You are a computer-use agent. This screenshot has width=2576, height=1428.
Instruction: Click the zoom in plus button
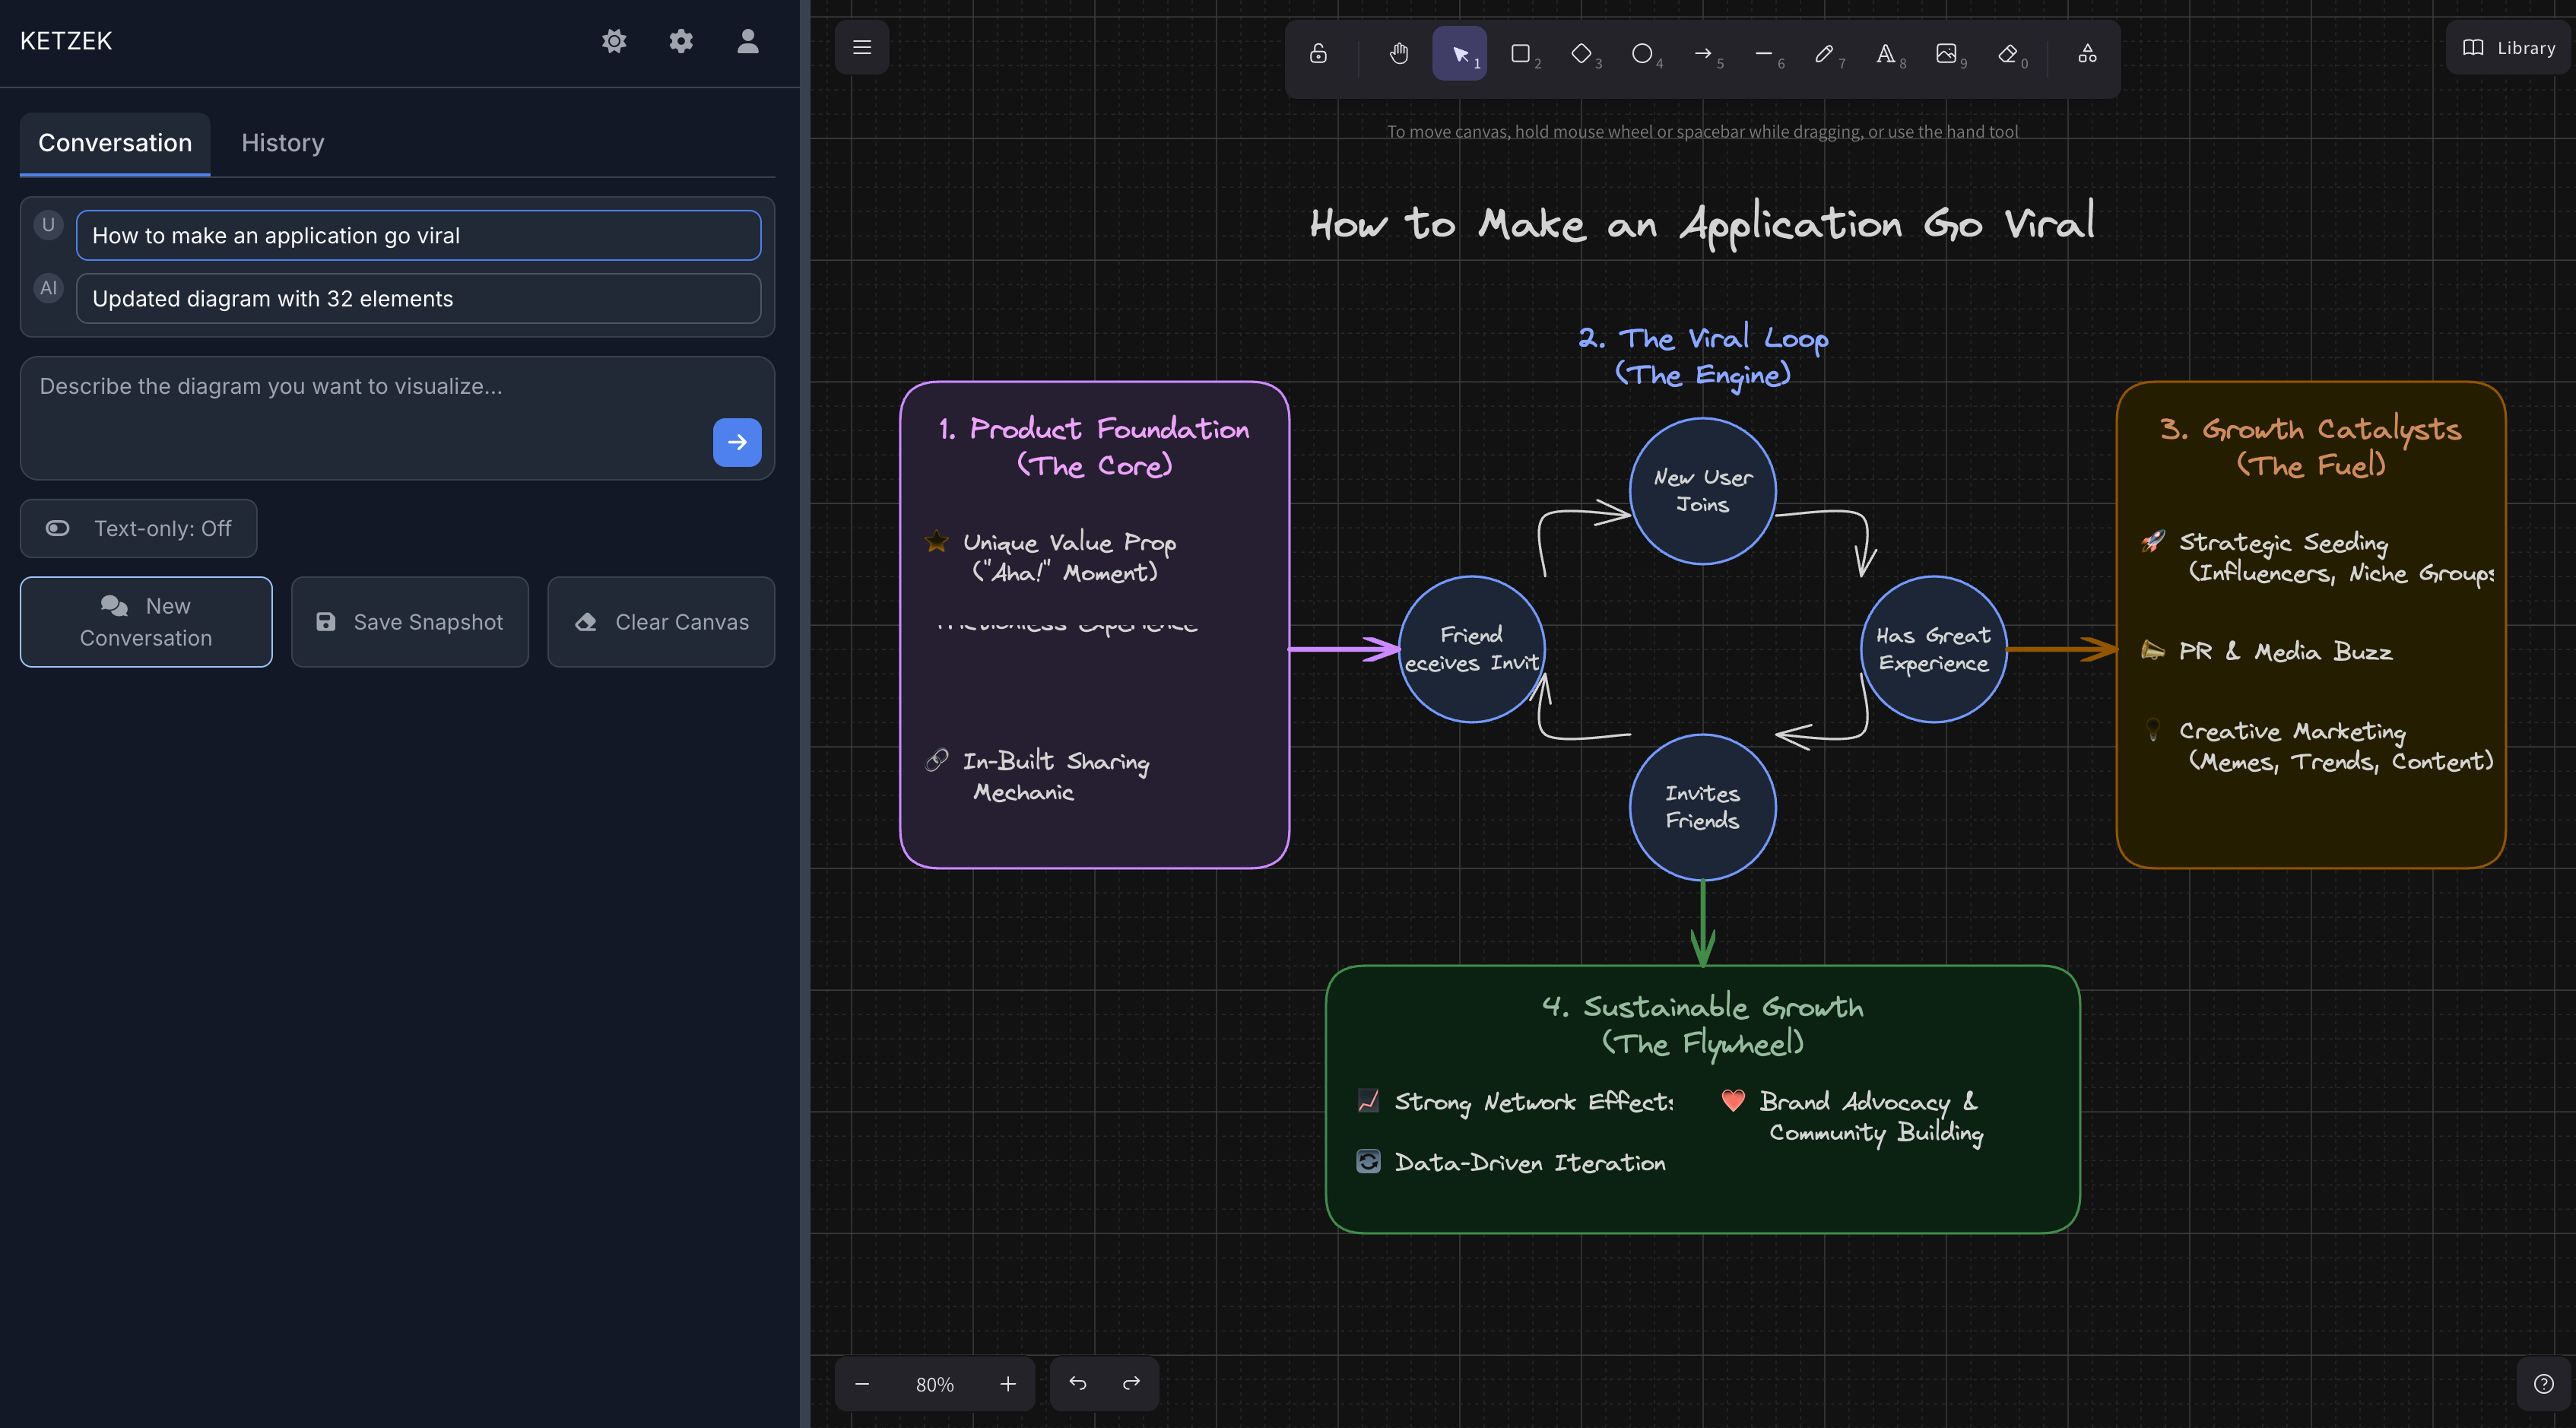point(1007,1384)
